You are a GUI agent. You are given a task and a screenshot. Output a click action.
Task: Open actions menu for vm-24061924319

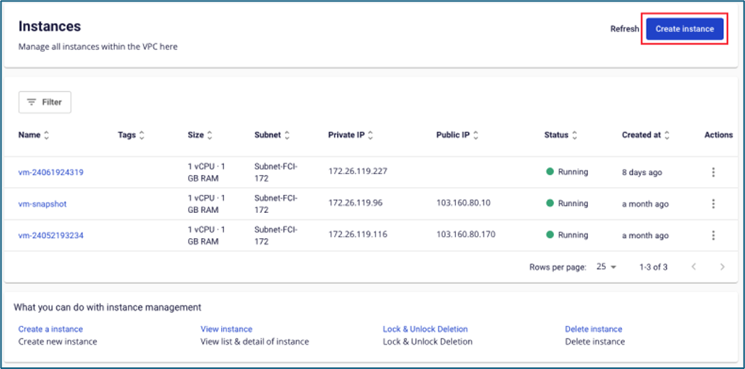point(713,172)
